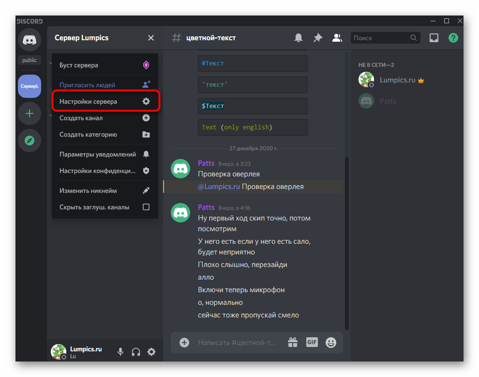Click the chat scrollbar thumb

coord(347,243)
